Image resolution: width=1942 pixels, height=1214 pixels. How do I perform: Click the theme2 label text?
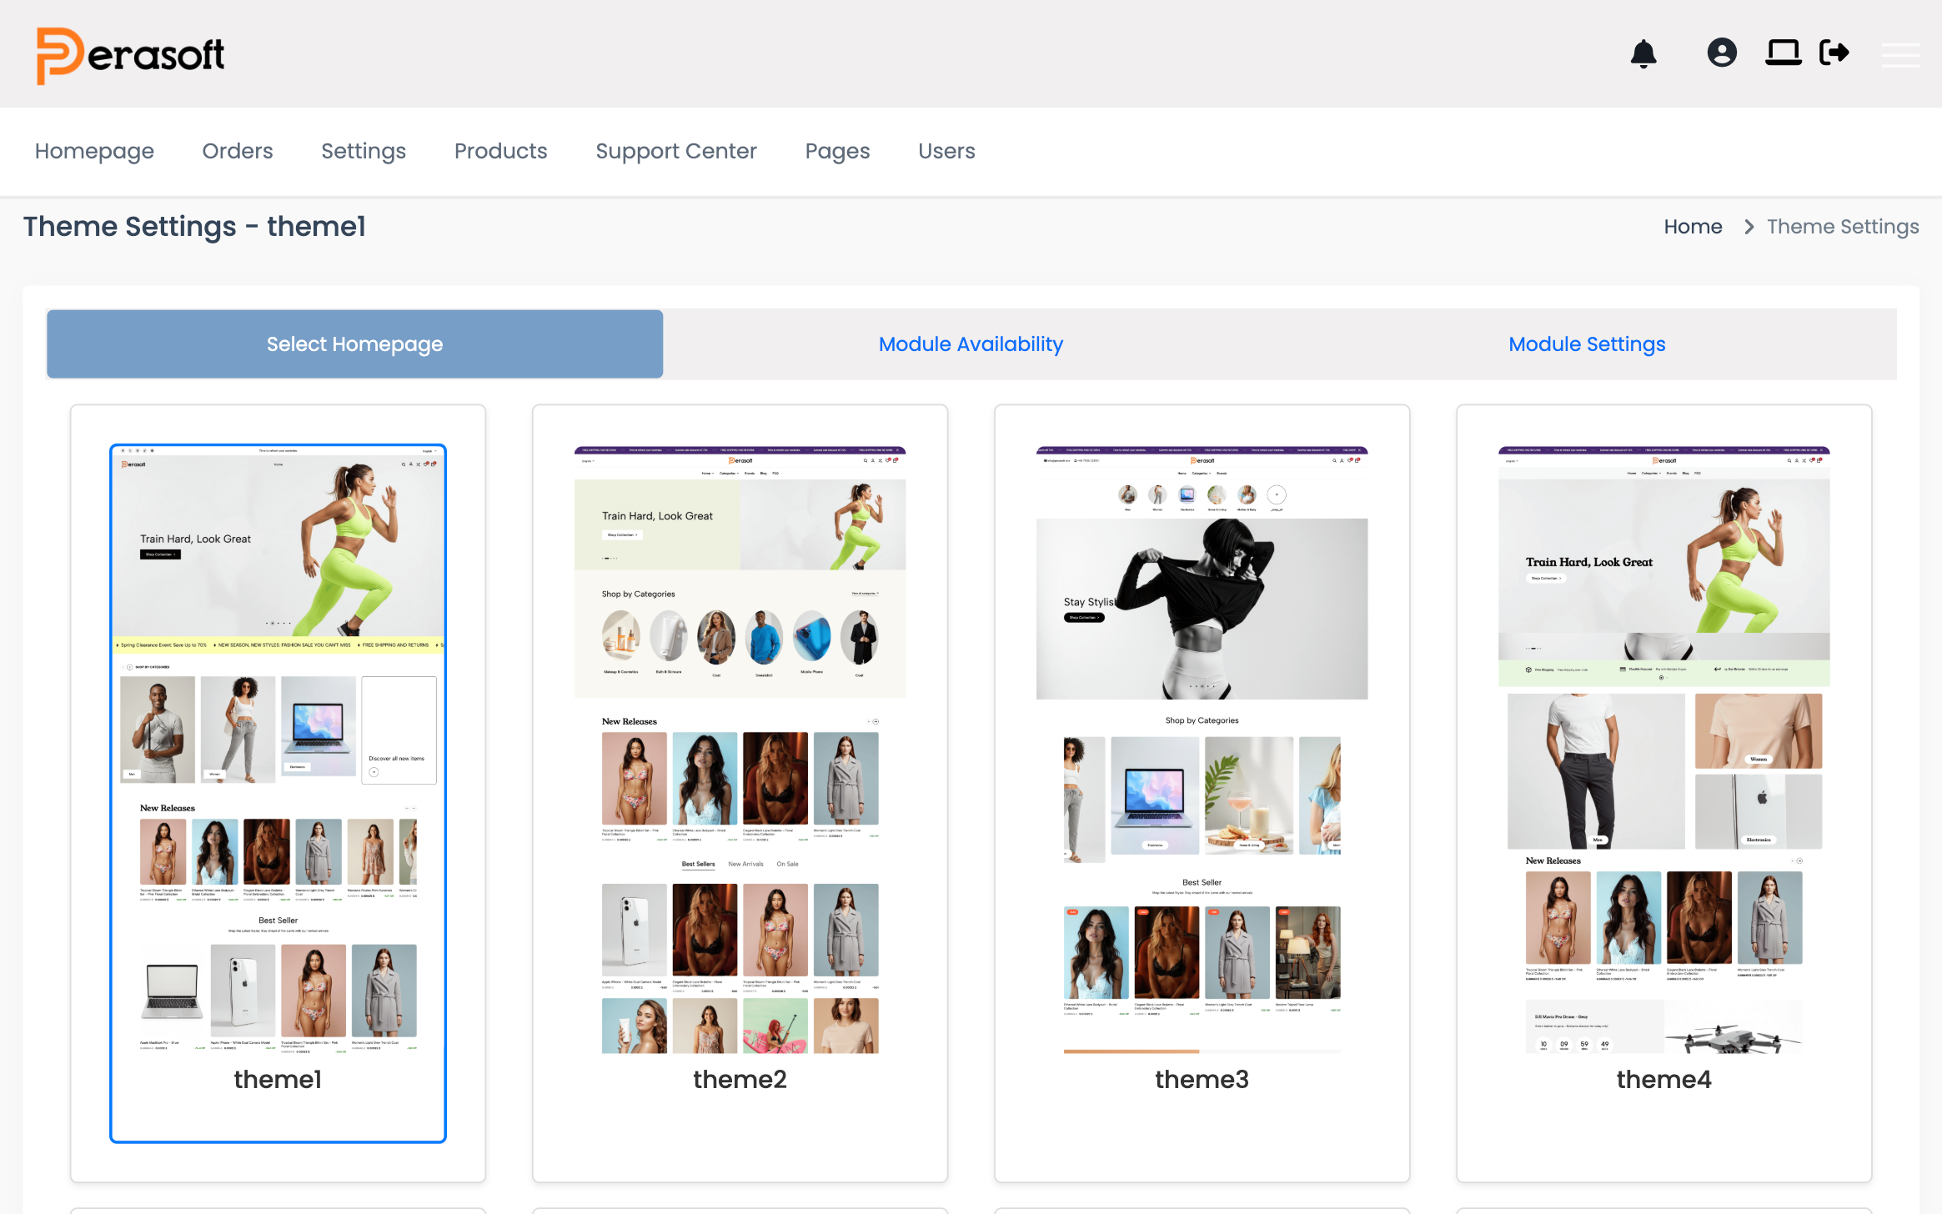click(740, 1080)
